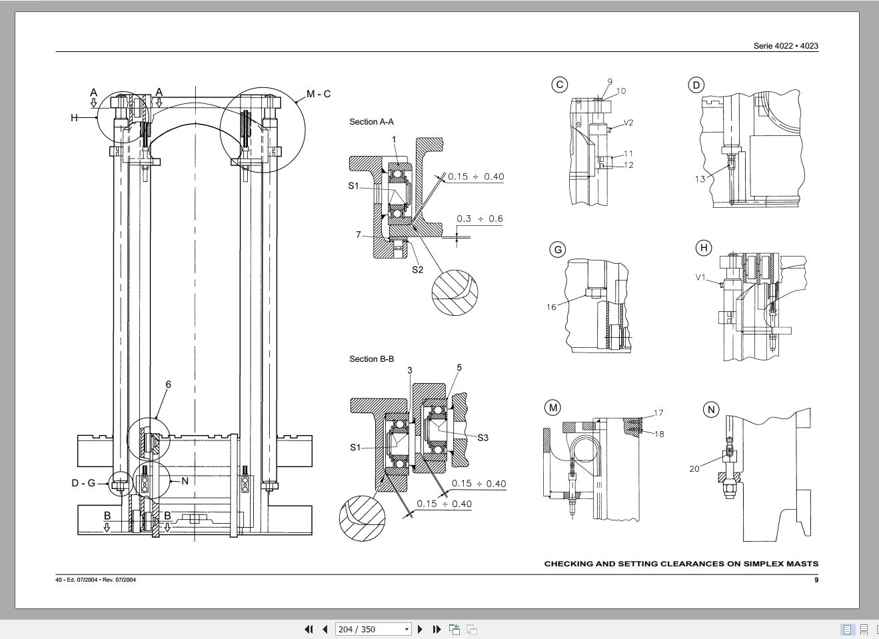Open the page number history dropdown

tap(406, 629)
